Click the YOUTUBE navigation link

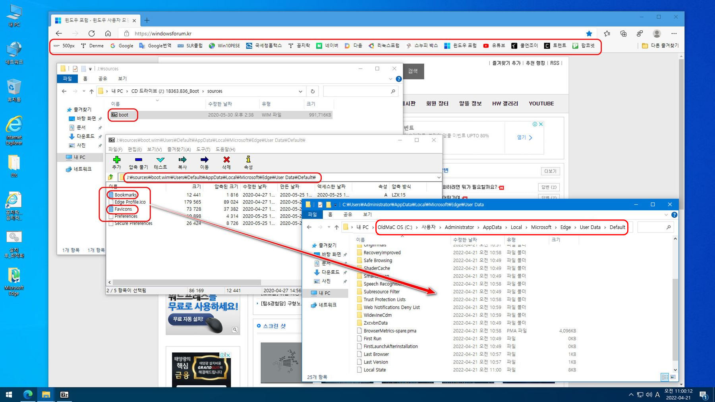pyautogui.click(x=541, y=104)
